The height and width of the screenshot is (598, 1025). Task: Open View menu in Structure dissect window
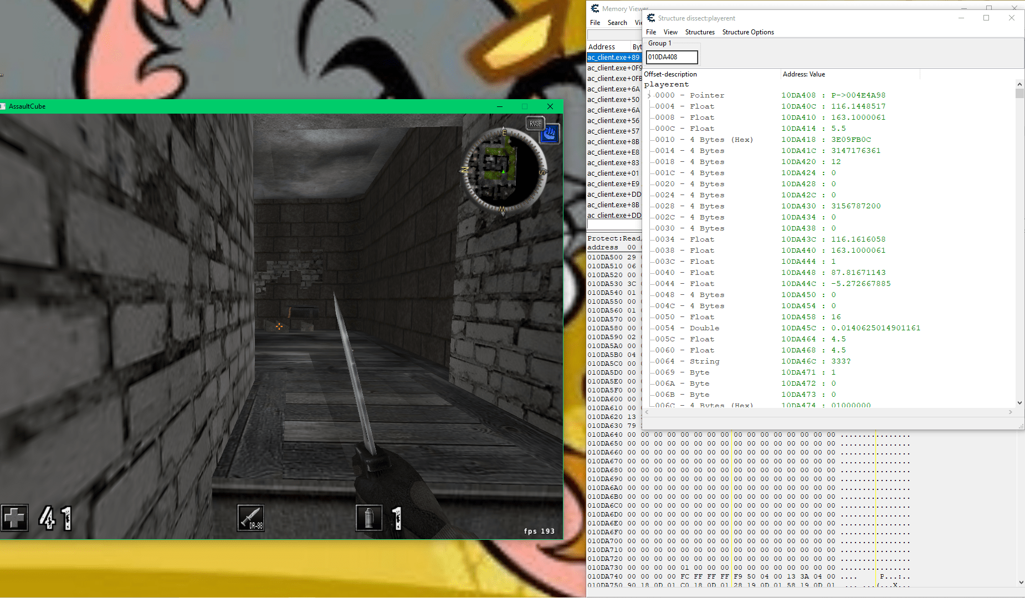tap(670, 32)
